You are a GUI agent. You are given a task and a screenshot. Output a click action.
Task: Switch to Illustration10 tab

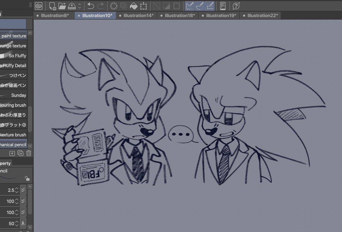95,16
